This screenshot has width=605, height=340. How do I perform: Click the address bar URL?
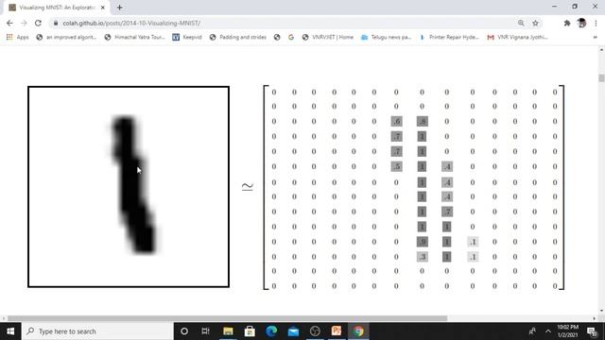(x=131, y=23)
